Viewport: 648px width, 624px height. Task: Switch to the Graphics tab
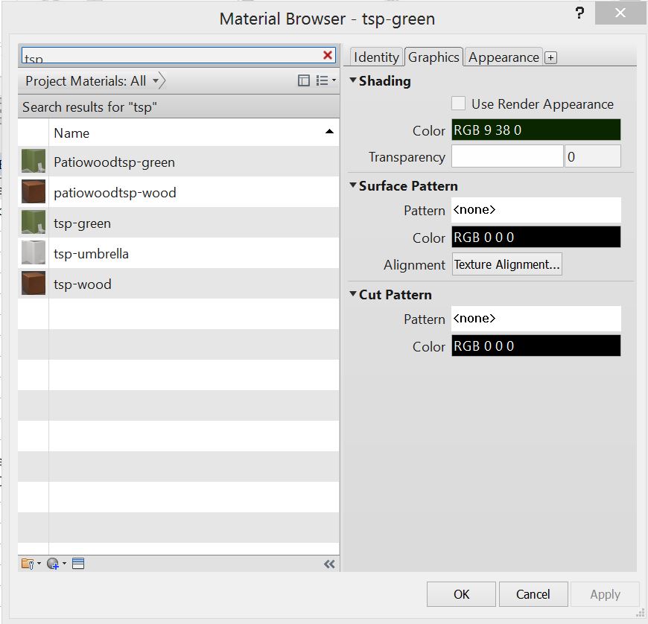pos(433,57)
